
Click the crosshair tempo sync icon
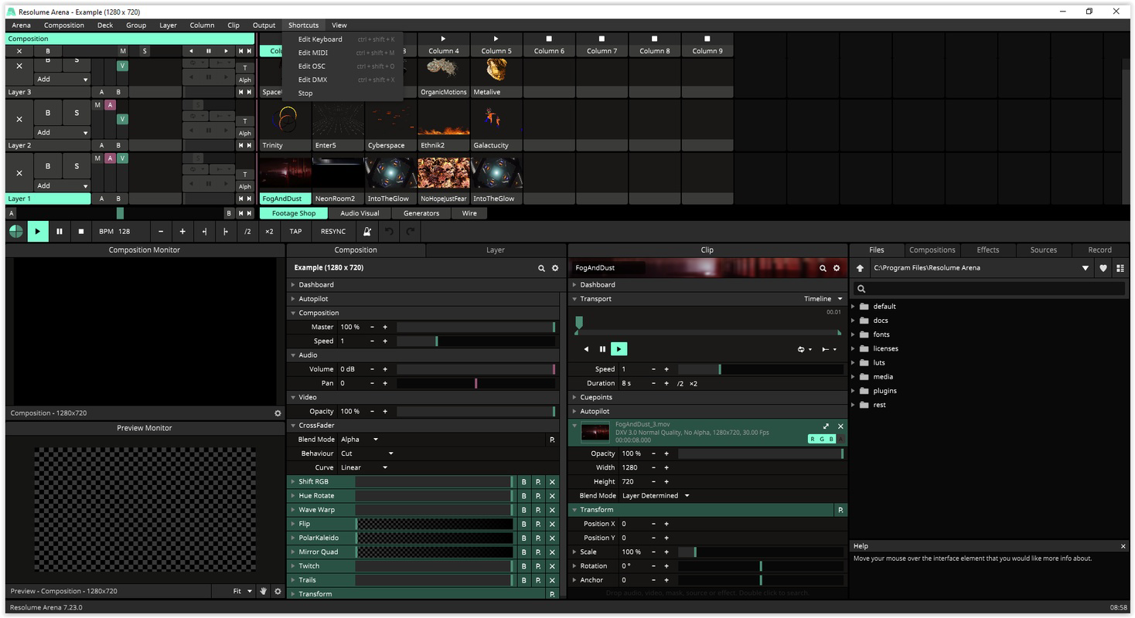click(x=15, y=231)
